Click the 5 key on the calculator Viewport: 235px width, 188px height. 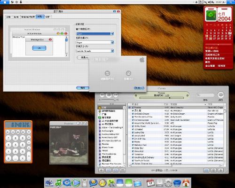click(16, 145)
